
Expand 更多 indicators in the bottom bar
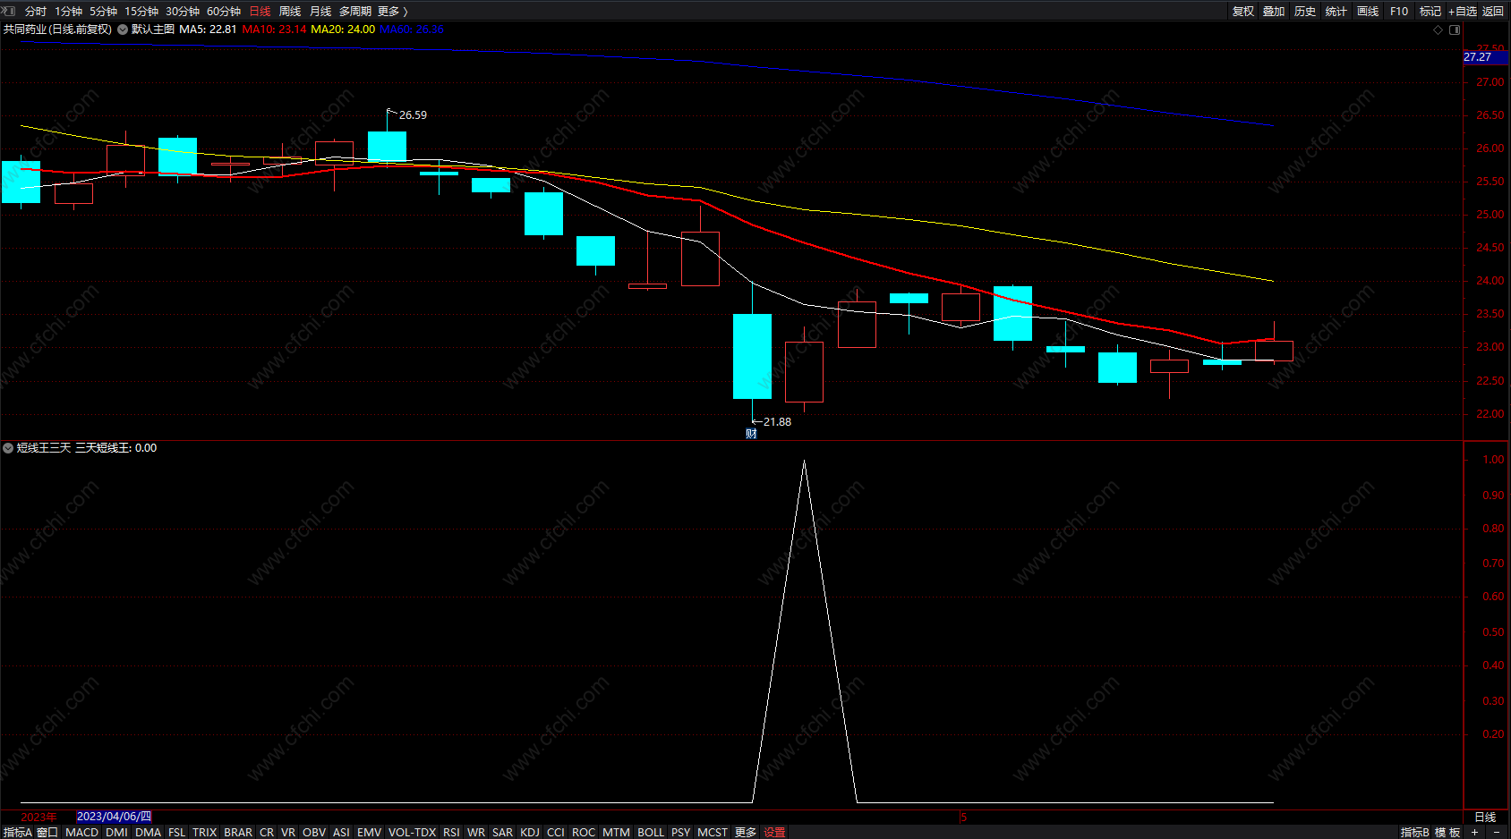tap(746, 832)
